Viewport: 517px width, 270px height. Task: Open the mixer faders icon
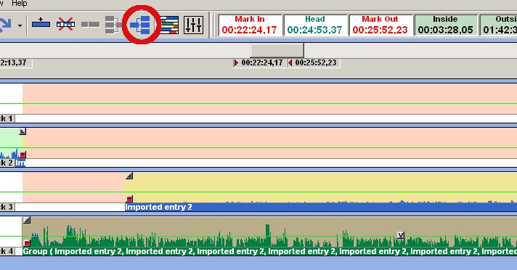coord(193,25)
